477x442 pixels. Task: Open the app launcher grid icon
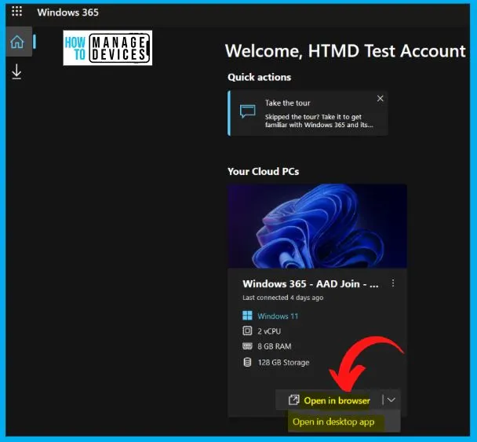(16, 12)
